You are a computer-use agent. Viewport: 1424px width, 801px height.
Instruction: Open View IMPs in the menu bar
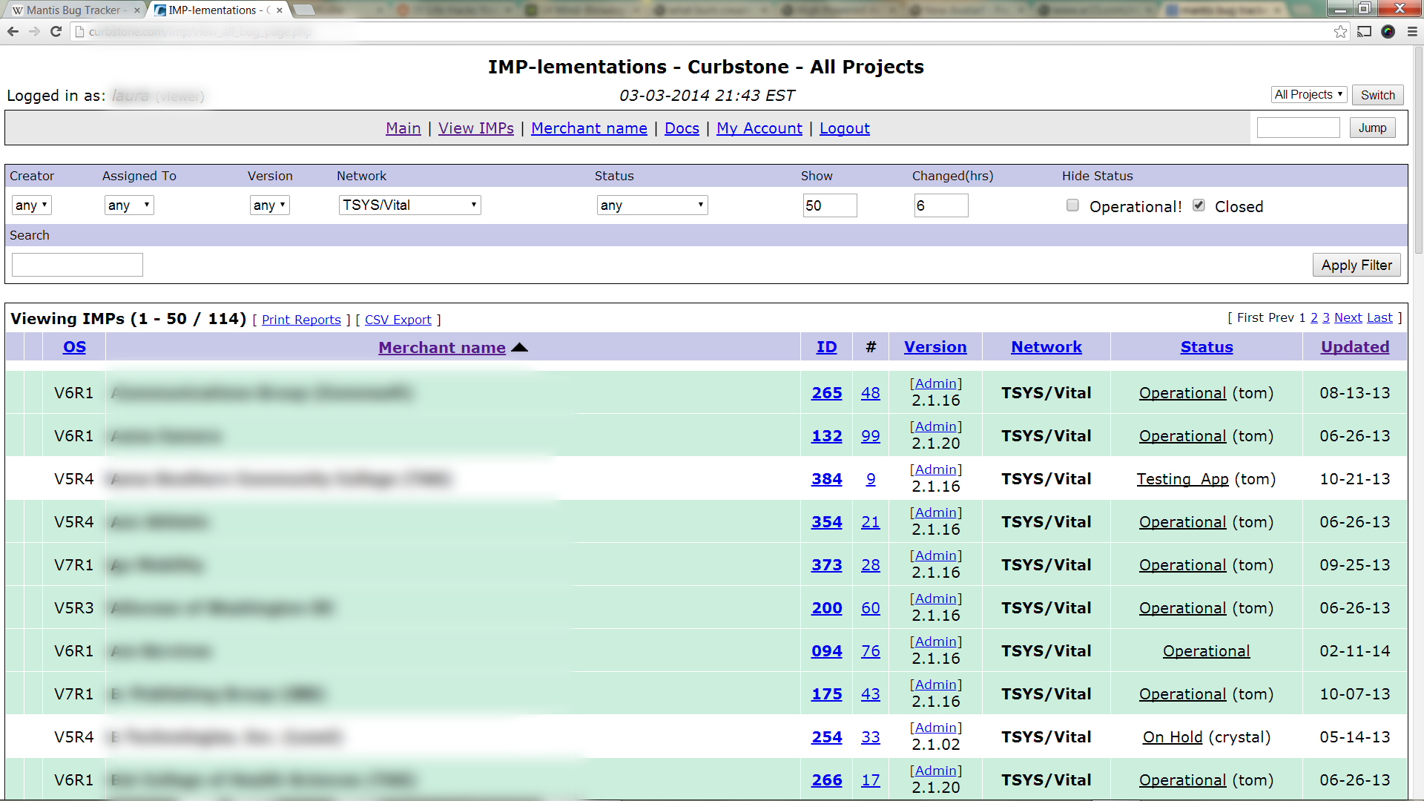[x=476, y=128]
